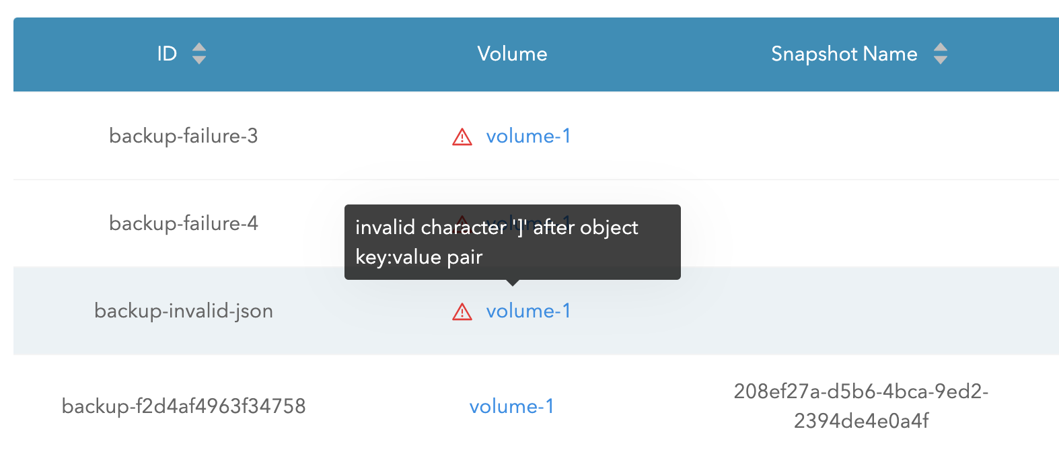This screenshot has width=1059, height=452.
Task: Click the snapshot ID 208ef27a-d5b6-4bca-9ed2-2394de4e0a4f
Action: (861, 406)
